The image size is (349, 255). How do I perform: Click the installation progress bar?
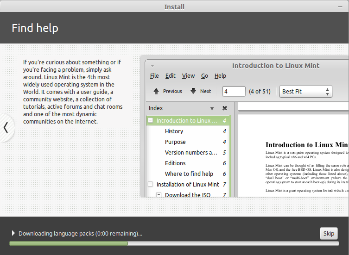[x=174, y=243]
